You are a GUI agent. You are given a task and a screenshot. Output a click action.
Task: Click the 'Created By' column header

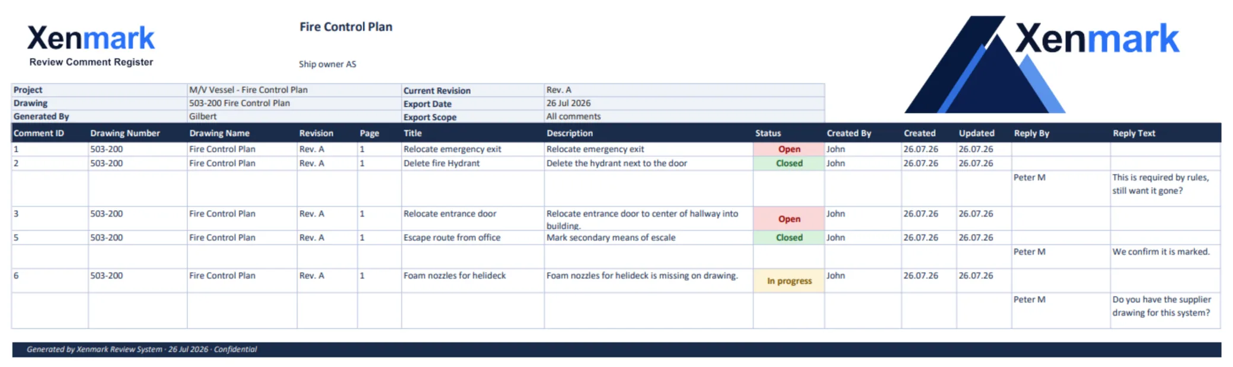[849, 133]
